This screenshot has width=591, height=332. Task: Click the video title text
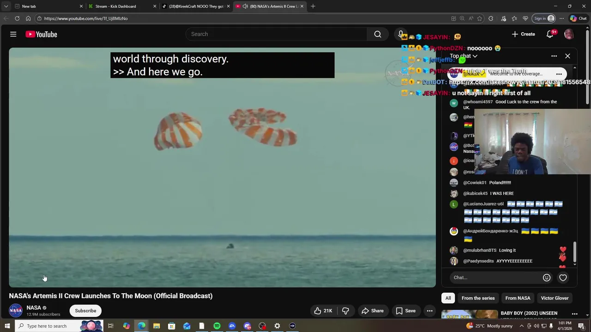(x=111, y=296)
